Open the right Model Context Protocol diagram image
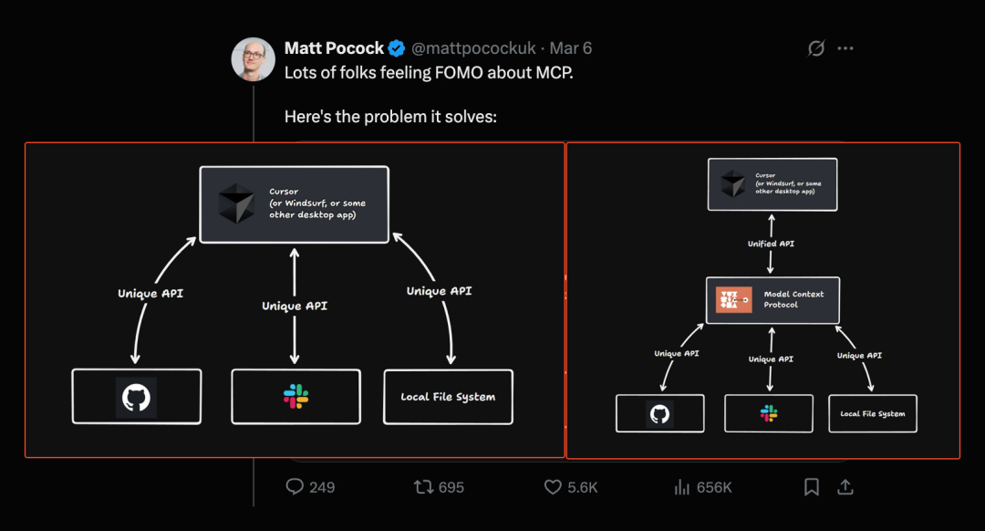The image size is (985, 531). point(763,300)
